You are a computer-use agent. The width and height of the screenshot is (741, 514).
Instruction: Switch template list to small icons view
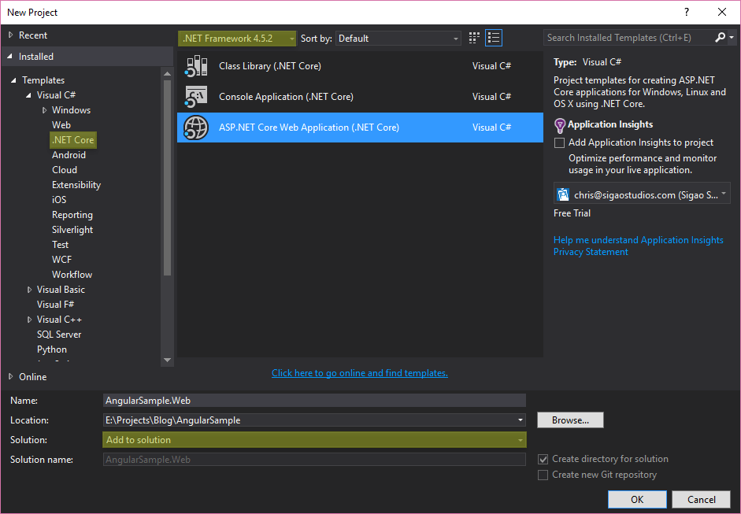coord(473,37)
